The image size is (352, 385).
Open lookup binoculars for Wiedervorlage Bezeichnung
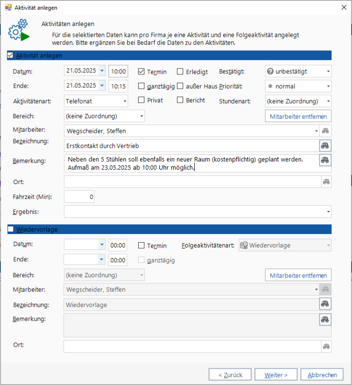325,304
